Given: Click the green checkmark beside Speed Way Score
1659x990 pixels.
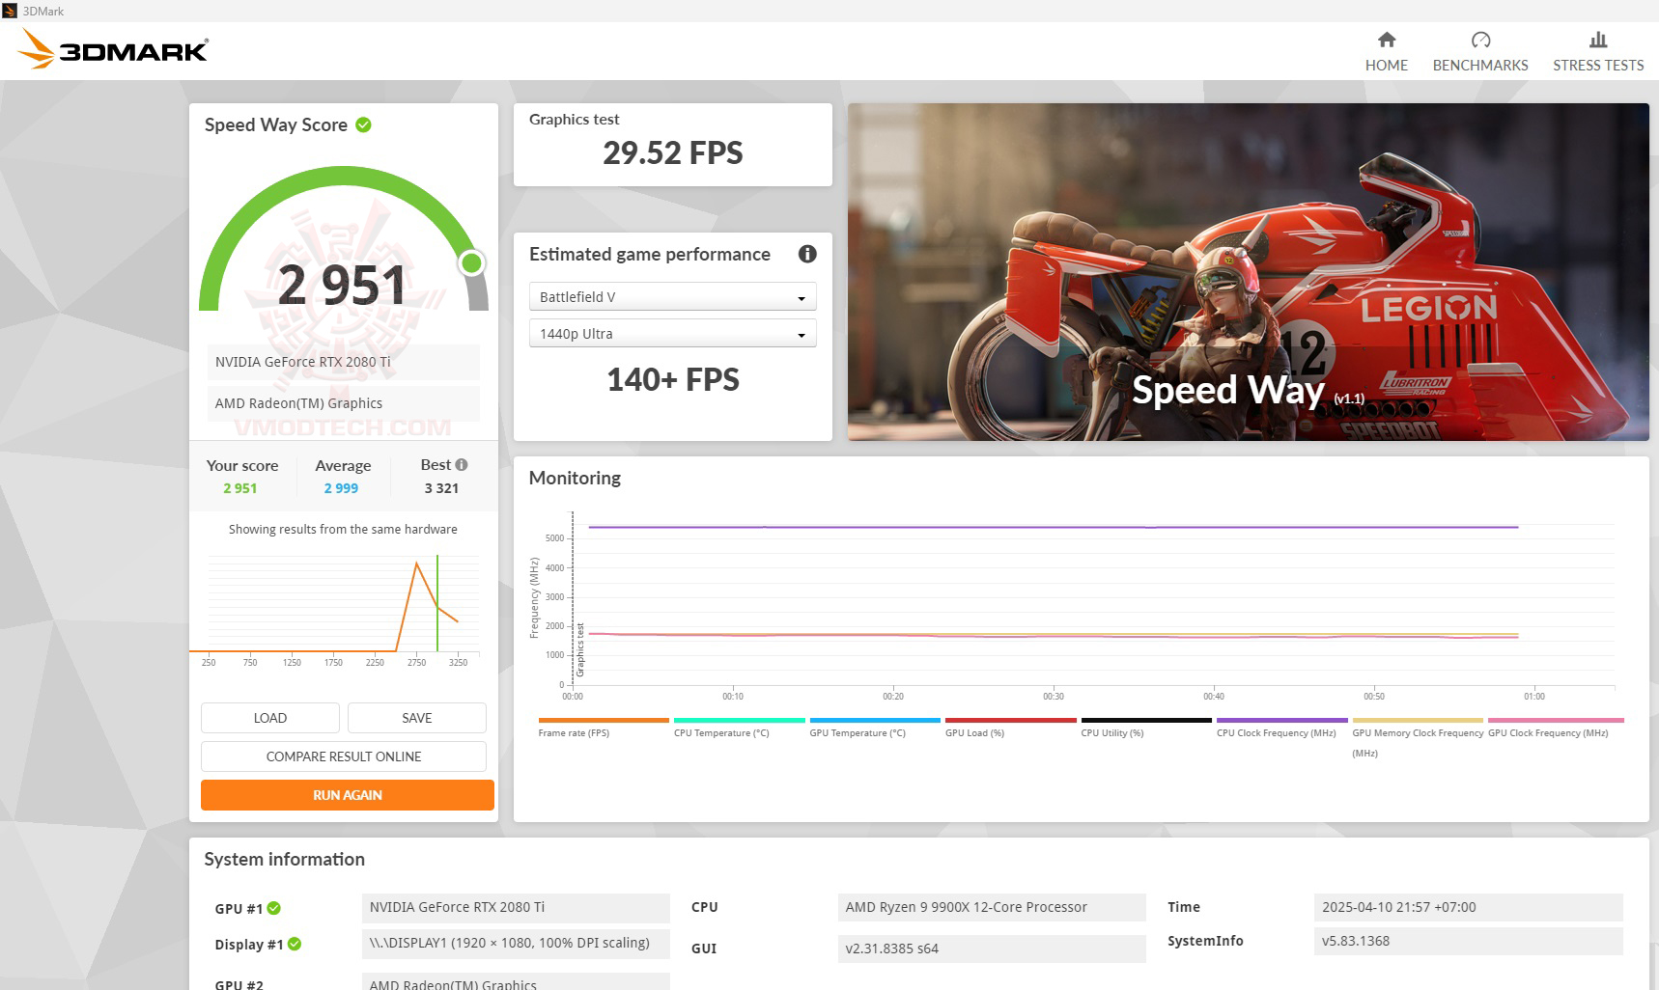Looking at the screenshot, I should 363,124.
